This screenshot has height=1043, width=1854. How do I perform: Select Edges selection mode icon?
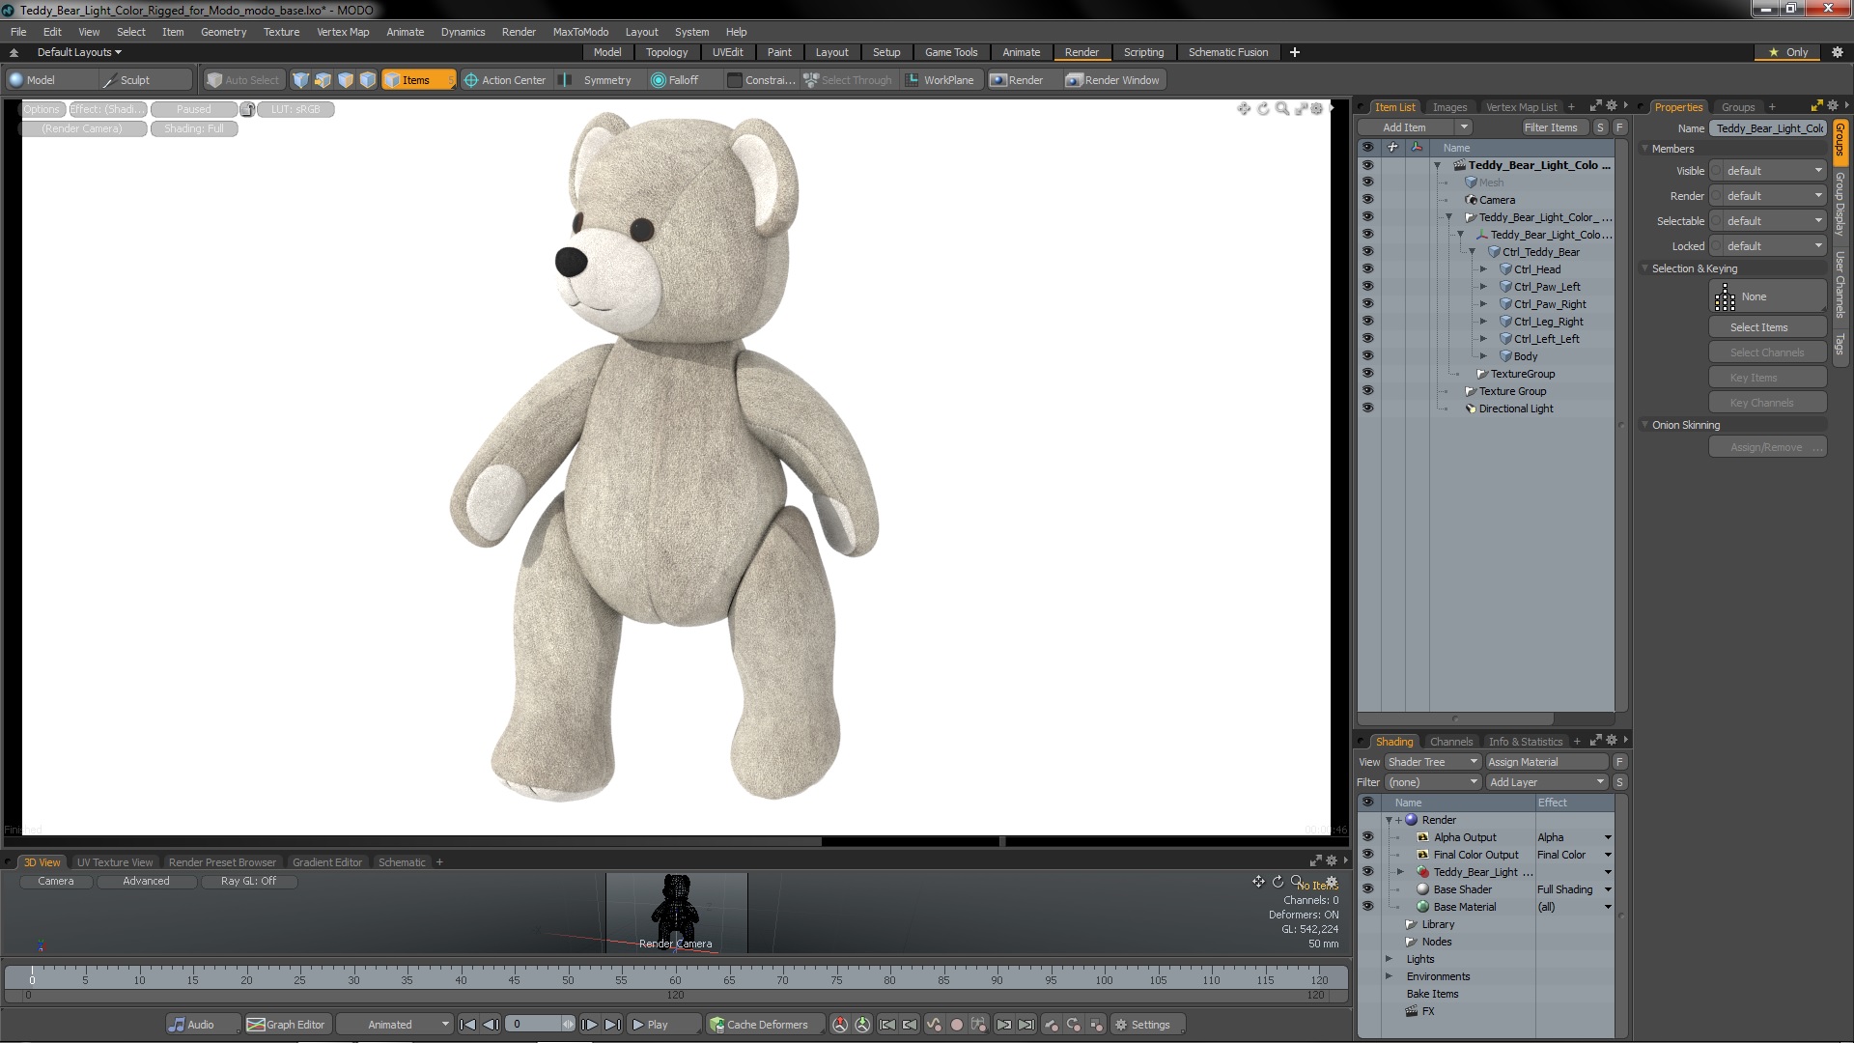point(323,80)
